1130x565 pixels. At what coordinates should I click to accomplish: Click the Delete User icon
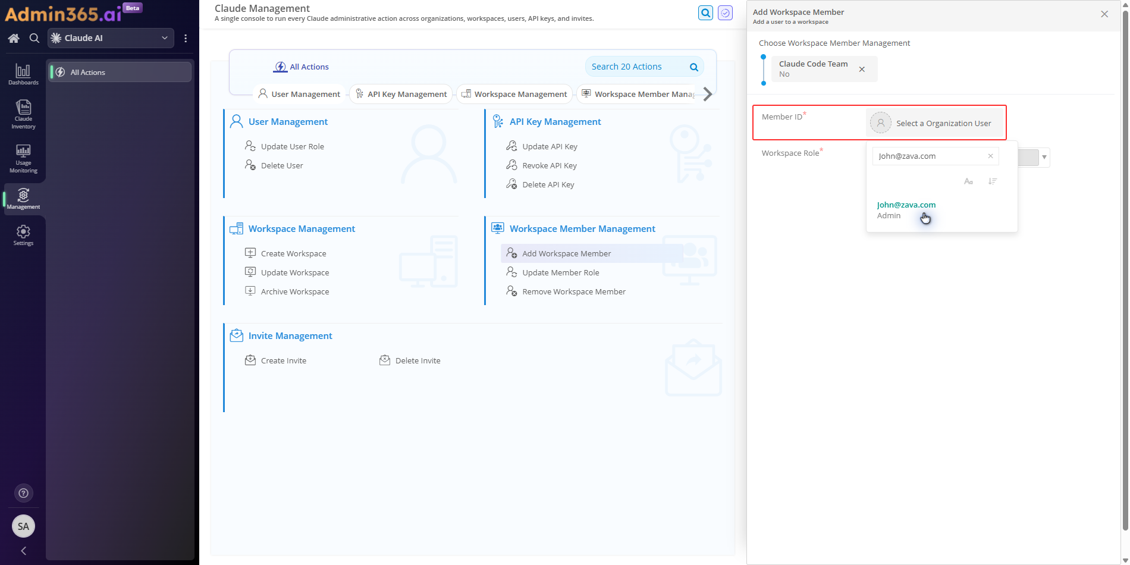tap(250, 165)
